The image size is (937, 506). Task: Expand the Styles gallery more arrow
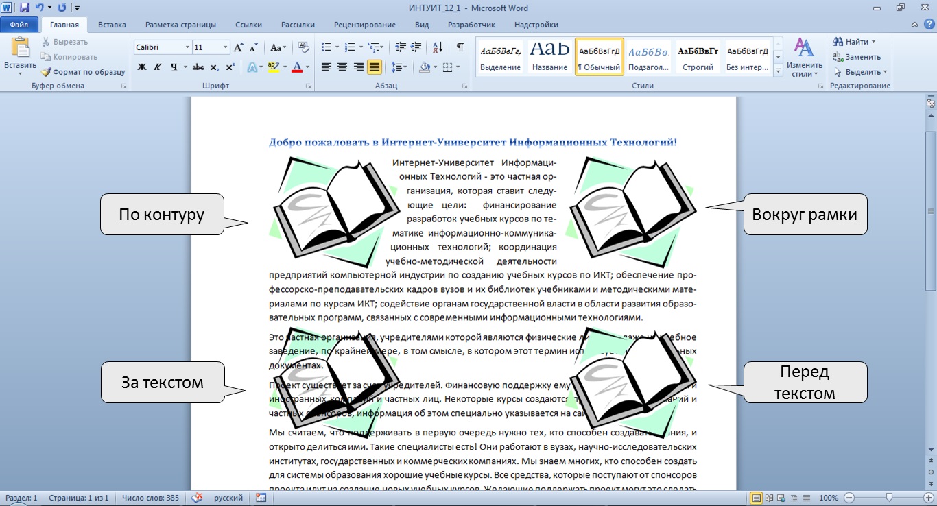(779, 70)
